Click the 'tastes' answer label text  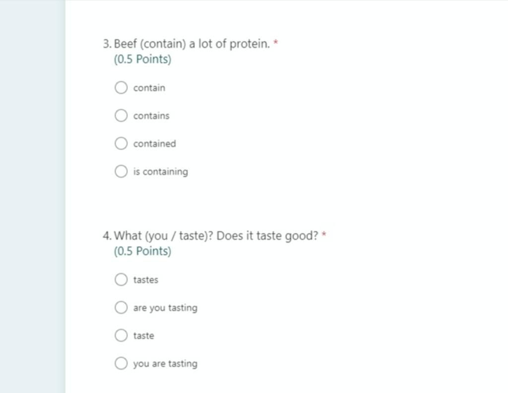coord(146,280)
